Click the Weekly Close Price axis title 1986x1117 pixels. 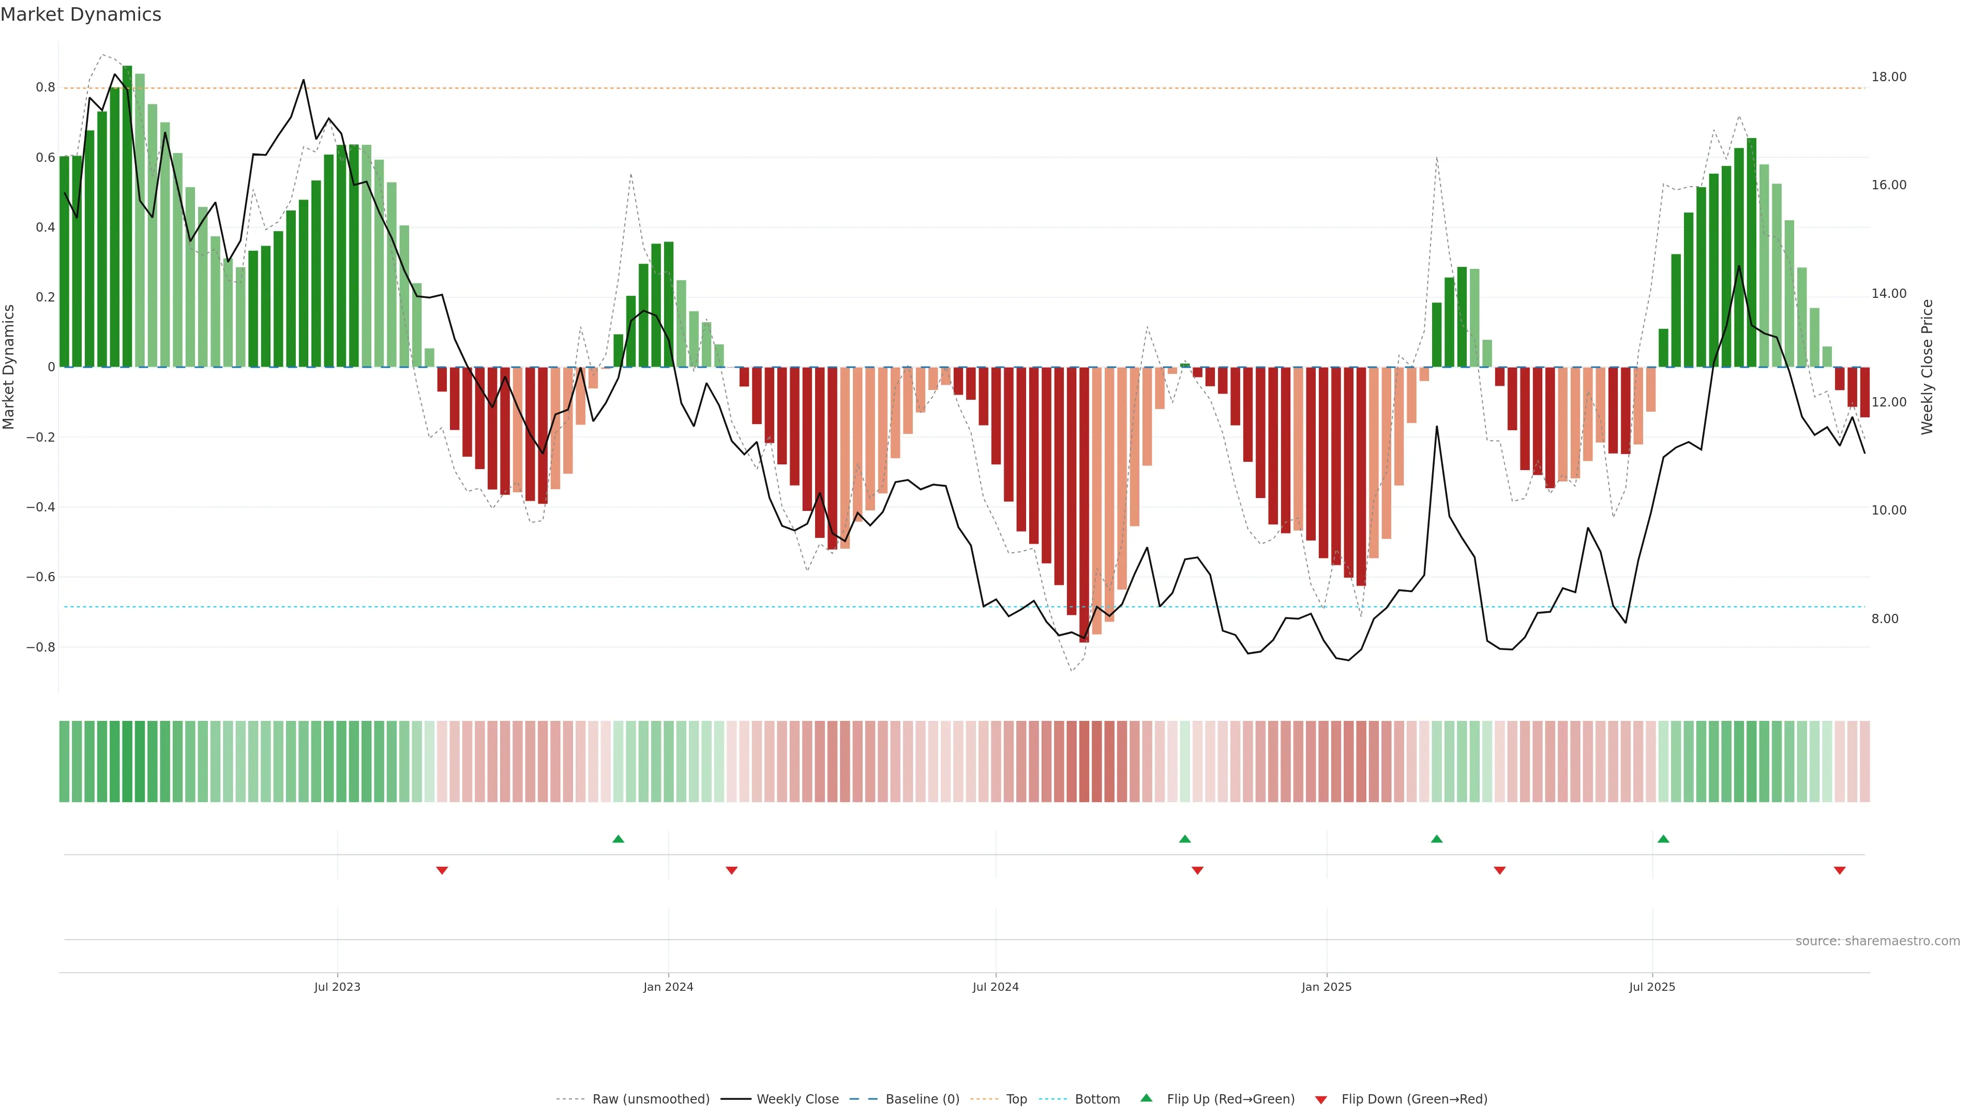coord(1928,367)
